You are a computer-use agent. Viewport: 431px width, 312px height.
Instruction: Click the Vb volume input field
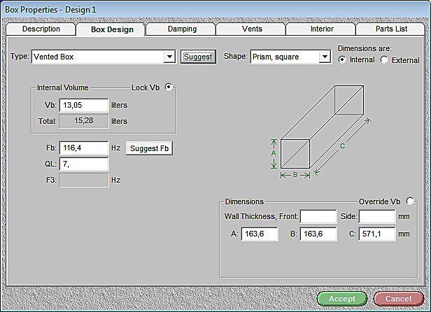84,106
